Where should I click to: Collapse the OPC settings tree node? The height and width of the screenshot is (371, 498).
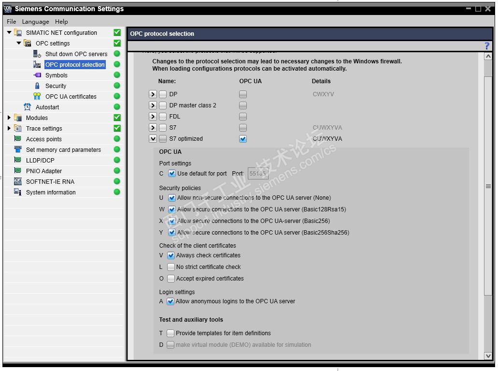coord(19,43)
